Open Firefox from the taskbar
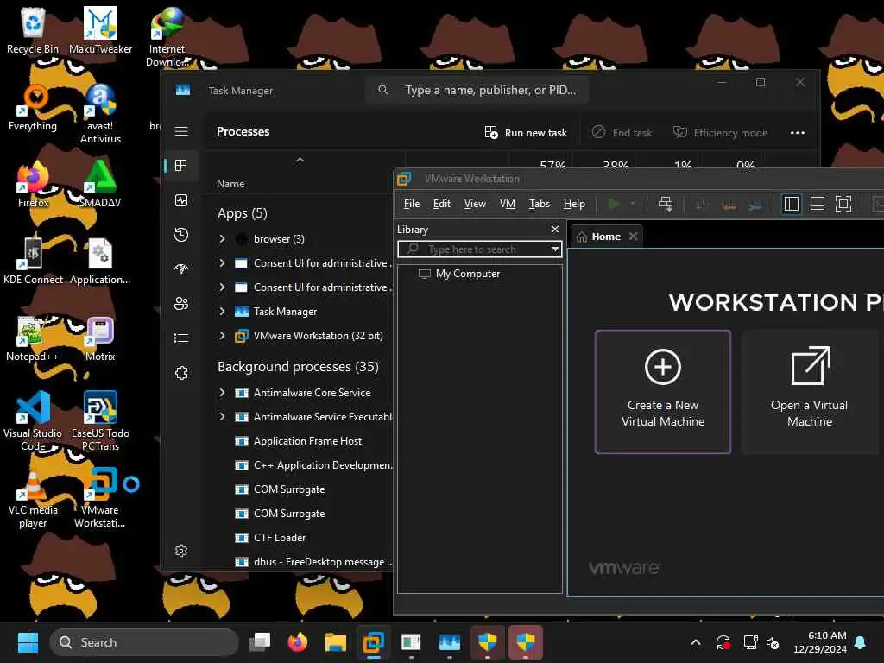The image size is (884, 663). [x=298, y=642]
